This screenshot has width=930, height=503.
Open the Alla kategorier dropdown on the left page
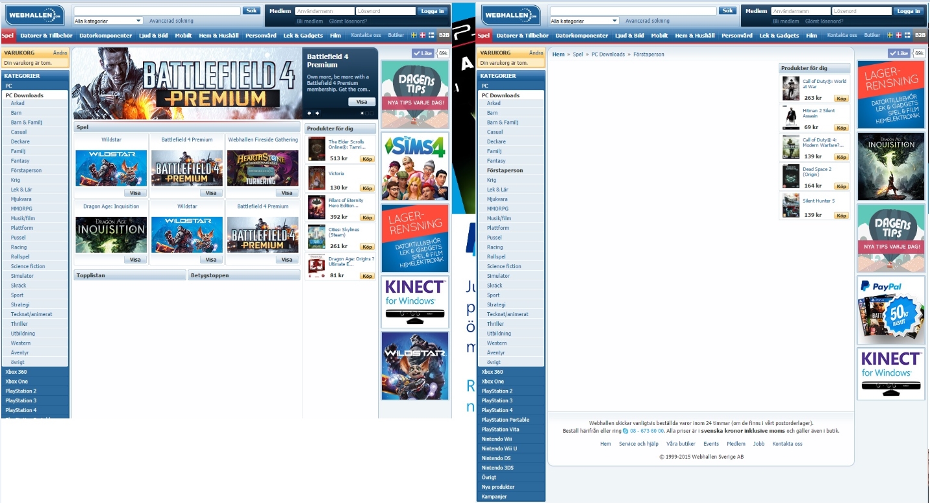[108, 21]
